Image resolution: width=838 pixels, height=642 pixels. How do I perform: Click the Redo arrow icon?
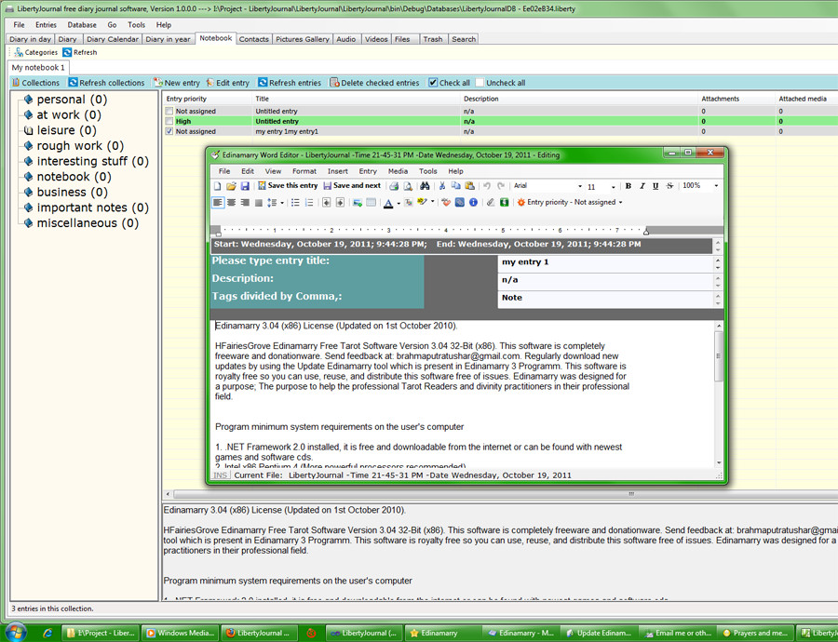point(501,186)
